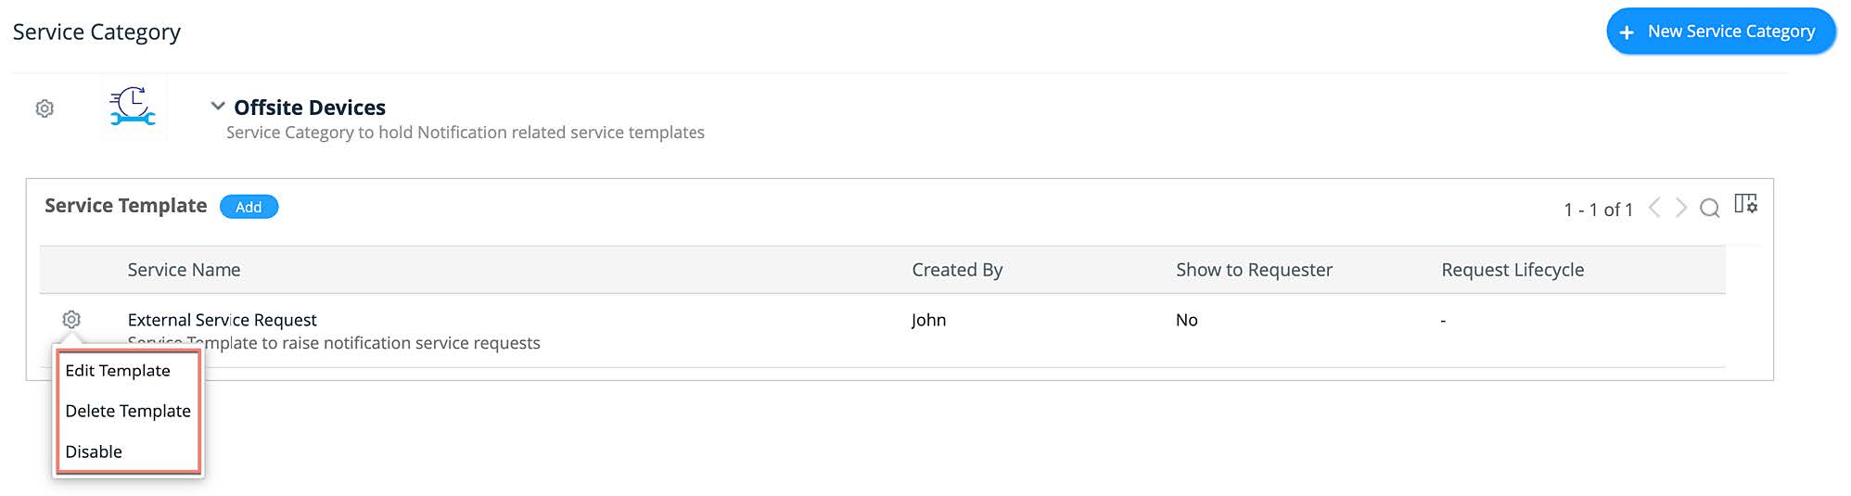1851x496 pixels.
Task: Go to the previous page of templates
Action: [x=1654, y=208]
